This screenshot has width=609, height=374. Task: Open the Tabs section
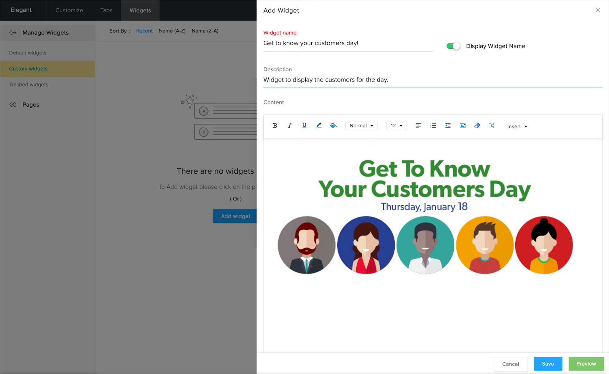(106, 10)
